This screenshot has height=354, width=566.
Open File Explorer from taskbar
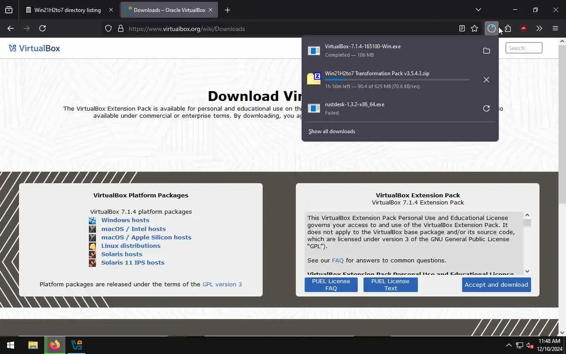coord(33,345)
